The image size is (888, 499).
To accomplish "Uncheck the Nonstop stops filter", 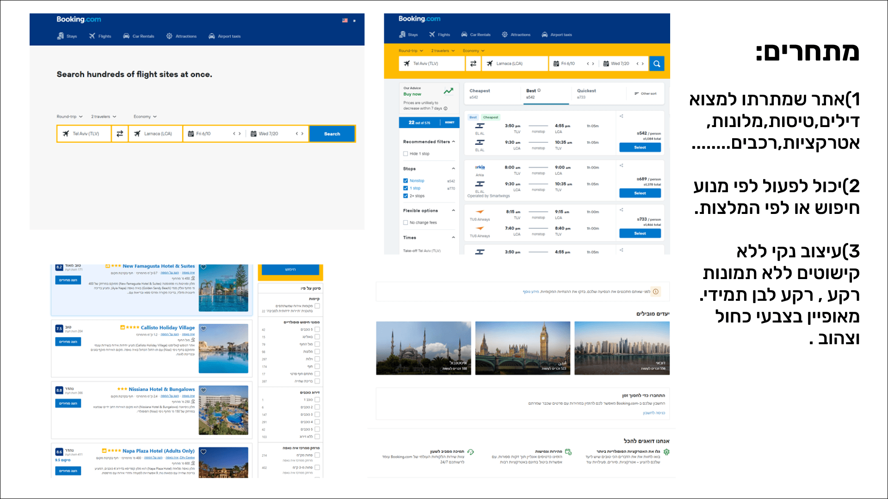I will tap(406, 181).
